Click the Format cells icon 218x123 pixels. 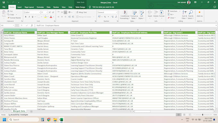(x=162, y=13)
